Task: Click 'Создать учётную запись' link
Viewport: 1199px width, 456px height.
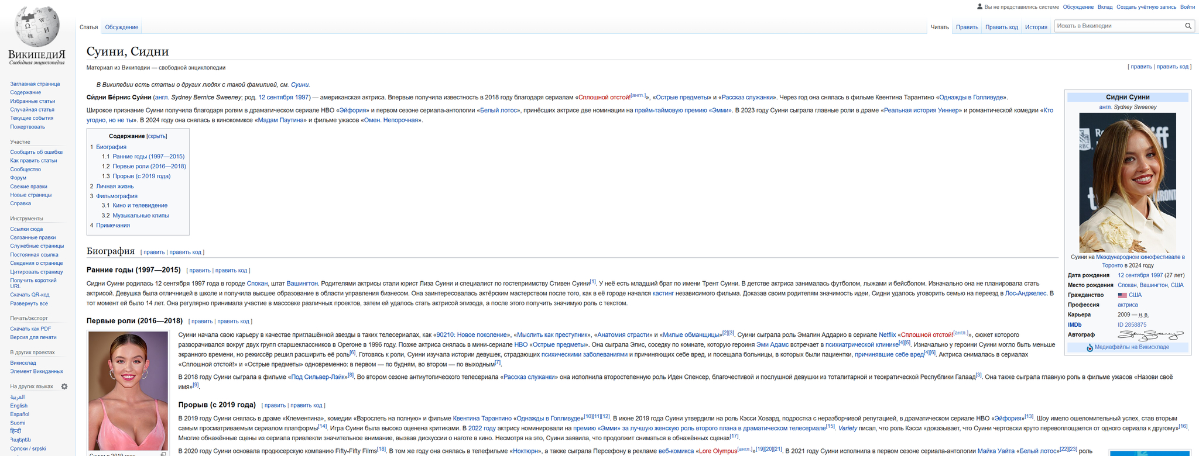Action: [1146, 7]
